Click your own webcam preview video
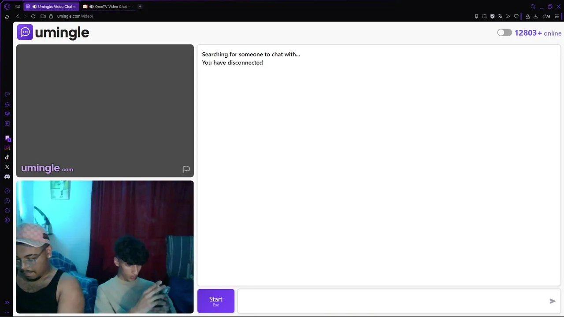 pyautogui.click(x=105, y=247)
